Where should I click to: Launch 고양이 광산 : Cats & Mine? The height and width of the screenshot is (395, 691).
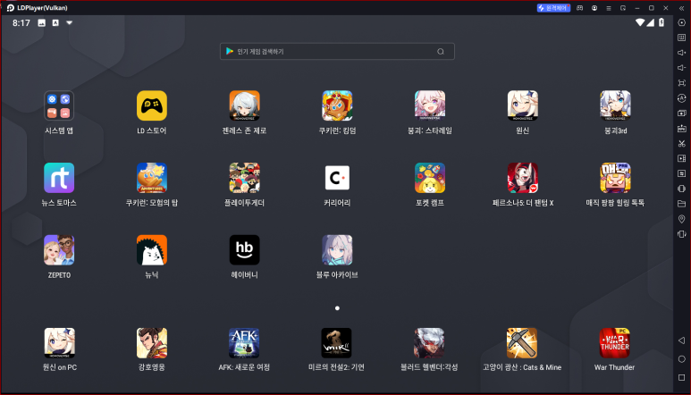coord(522,343)
